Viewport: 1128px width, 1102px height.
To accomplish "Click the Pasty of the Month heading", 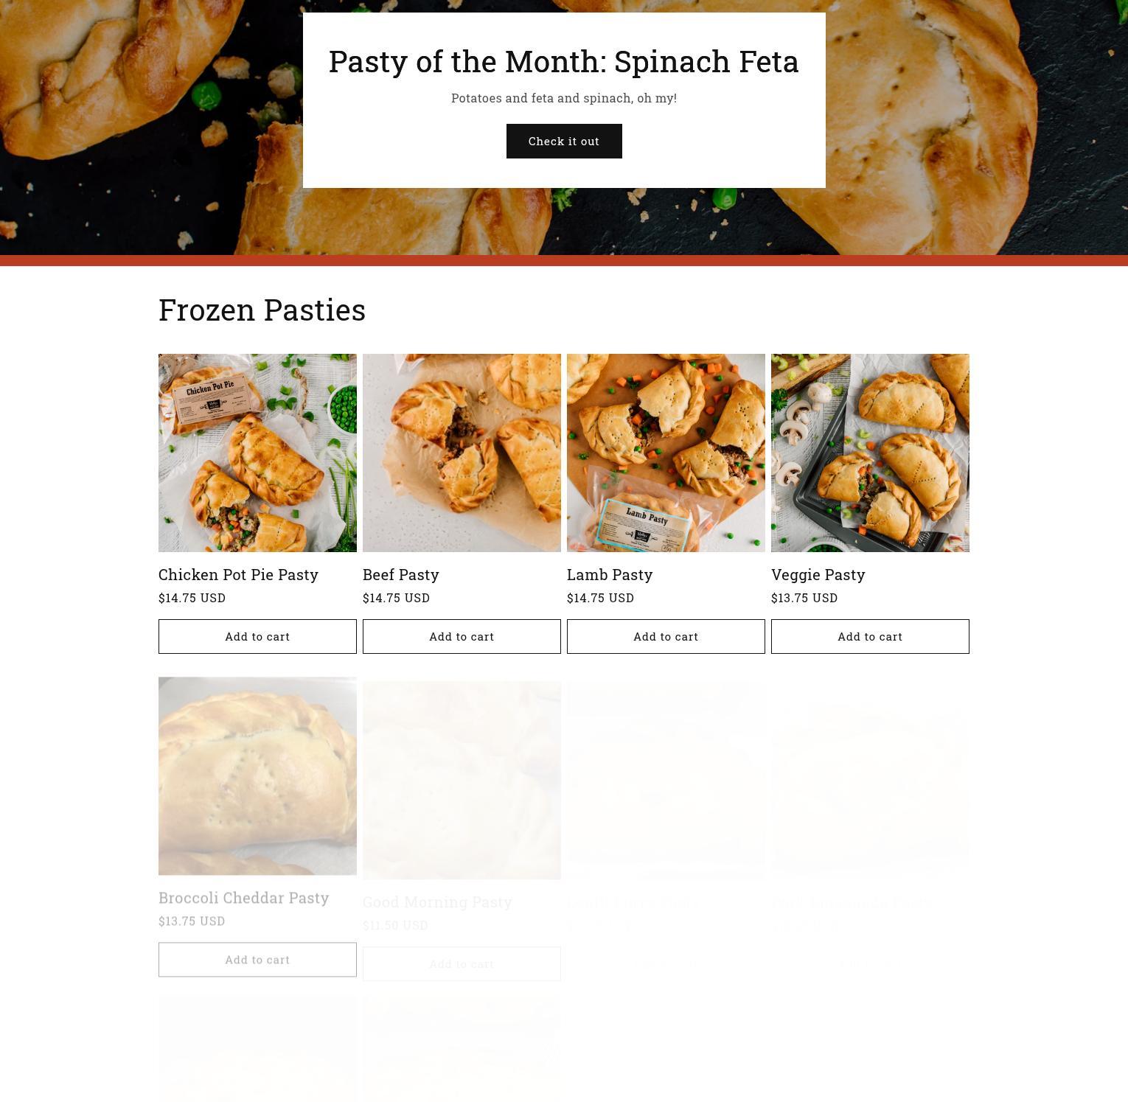I will coord(564,61).
